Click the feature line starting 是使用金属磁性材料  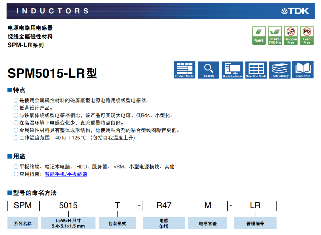coord(81,100)
